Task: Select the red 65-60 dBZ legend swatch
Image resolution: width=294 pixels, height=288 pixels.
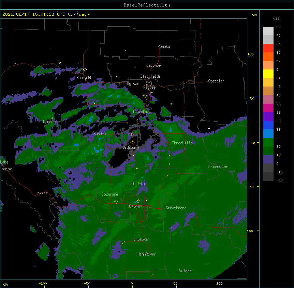Action: 268,48
